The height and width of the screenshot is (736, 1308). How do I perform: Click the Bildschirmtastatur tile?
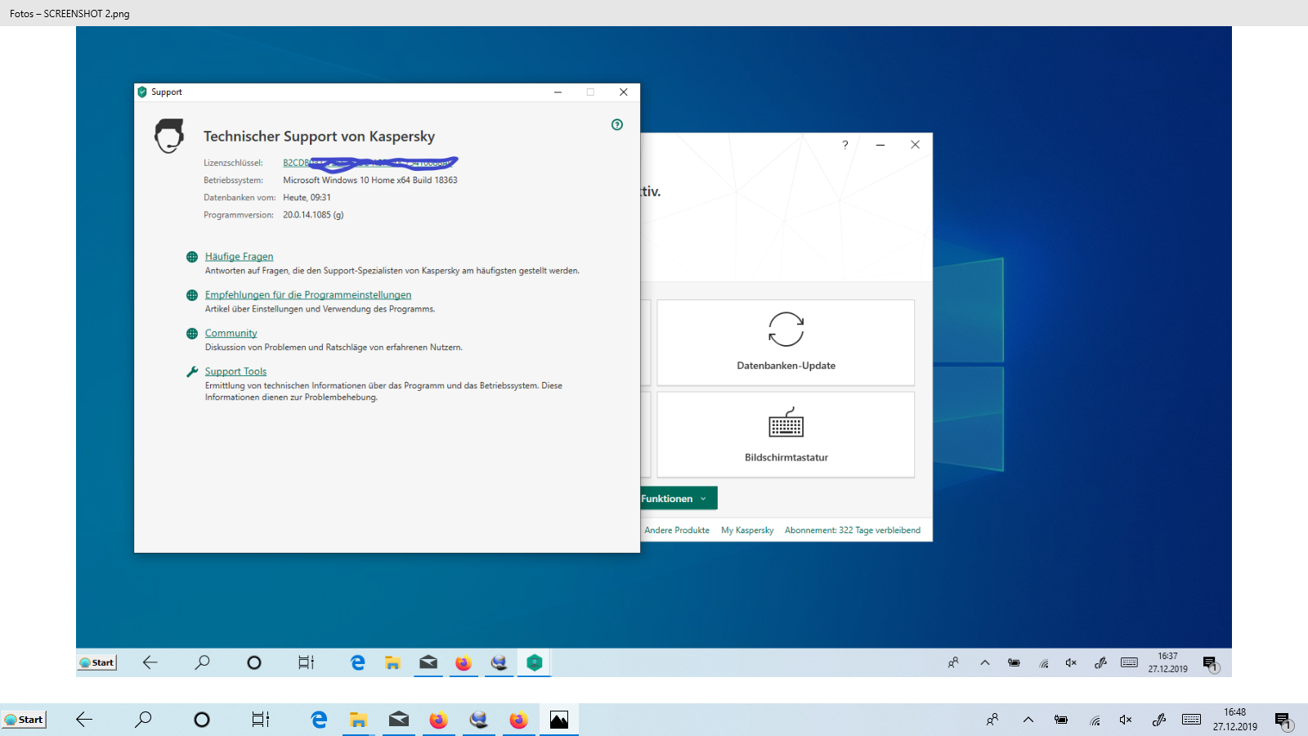(x=786, y=434)
